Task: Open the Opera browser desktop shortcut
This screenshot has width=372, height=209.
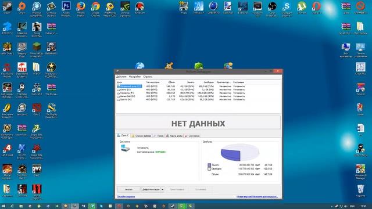Action: point(316,8)
